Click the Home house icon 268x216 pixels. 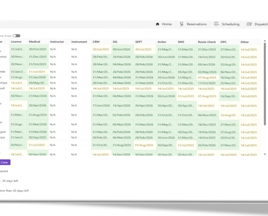(x=157, y=24)
